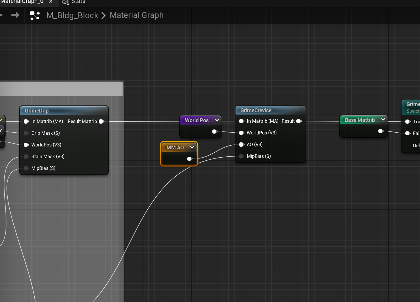Viewport: 420px width, 302px height.
Task: Click the material graph hierarchy icon
Action: 35,16
